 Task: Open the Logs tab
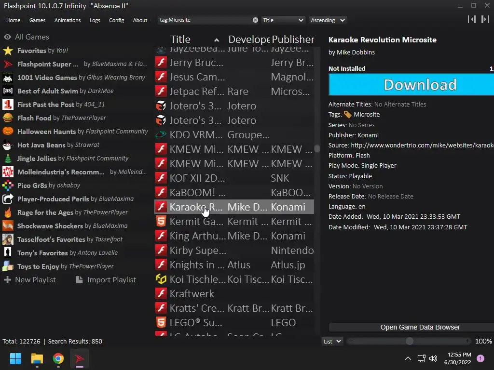[x=95, y=20]
